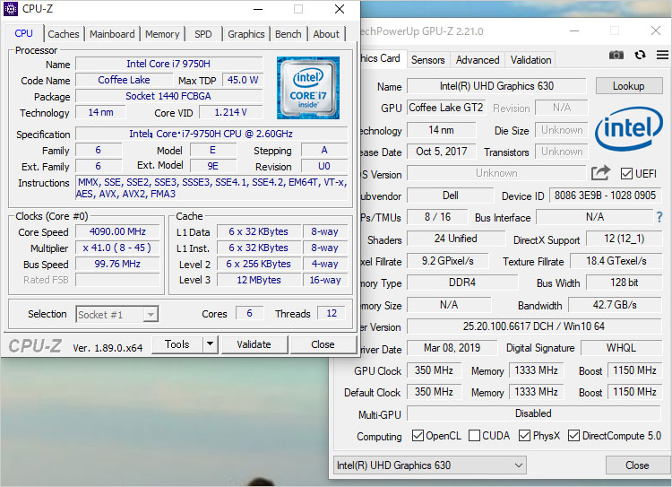Click the Tools button in CPU-Z
Image resolution: width=672 pixels, height=487 pixels.
click(x=177, y=344)
